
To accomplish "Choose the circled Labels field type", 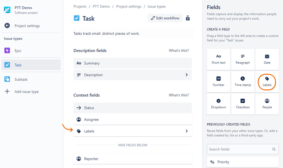I will click(267, 82).
